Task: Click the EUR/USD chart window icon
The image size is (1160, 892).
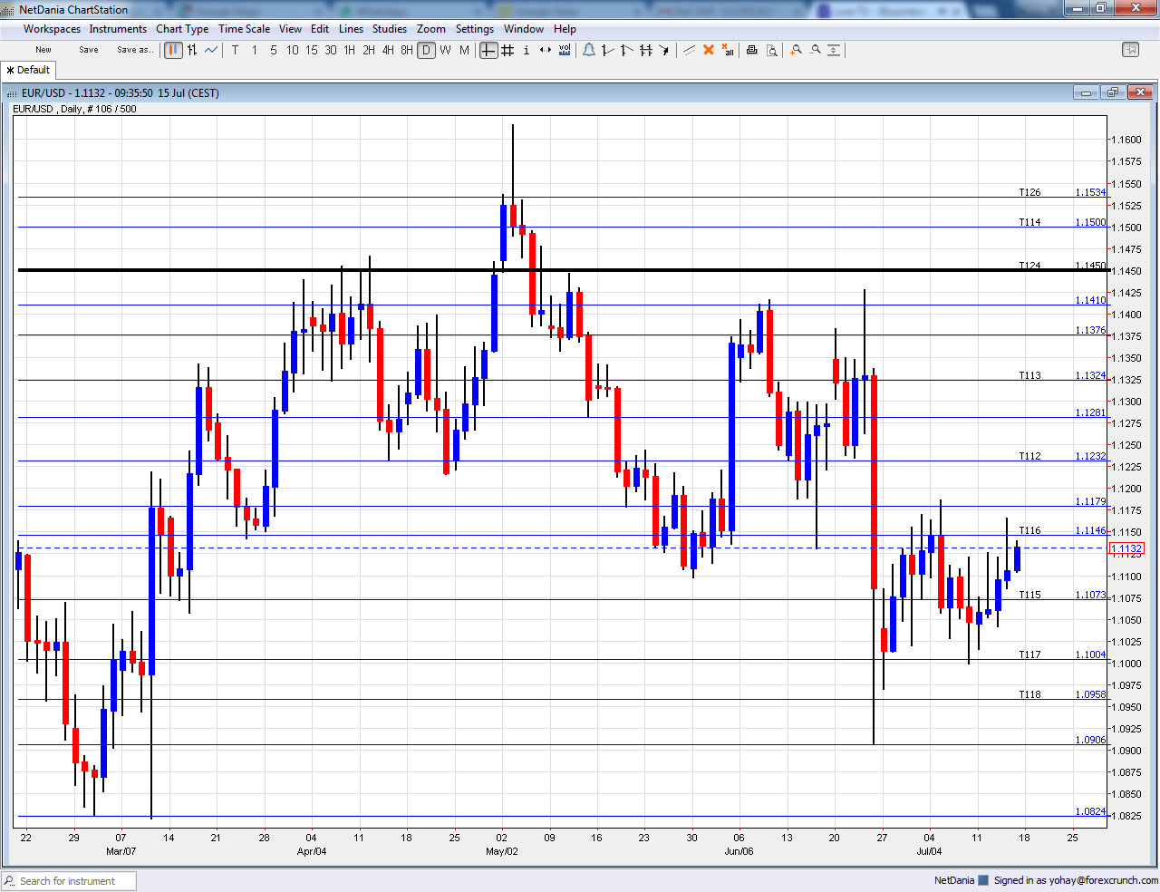Action: click(x=12, y=93)
